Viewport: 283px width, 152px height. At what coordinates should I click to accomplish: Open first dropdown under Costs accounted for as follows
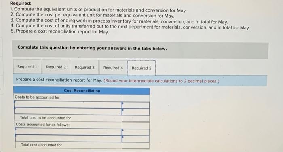[x=69, y=132]
